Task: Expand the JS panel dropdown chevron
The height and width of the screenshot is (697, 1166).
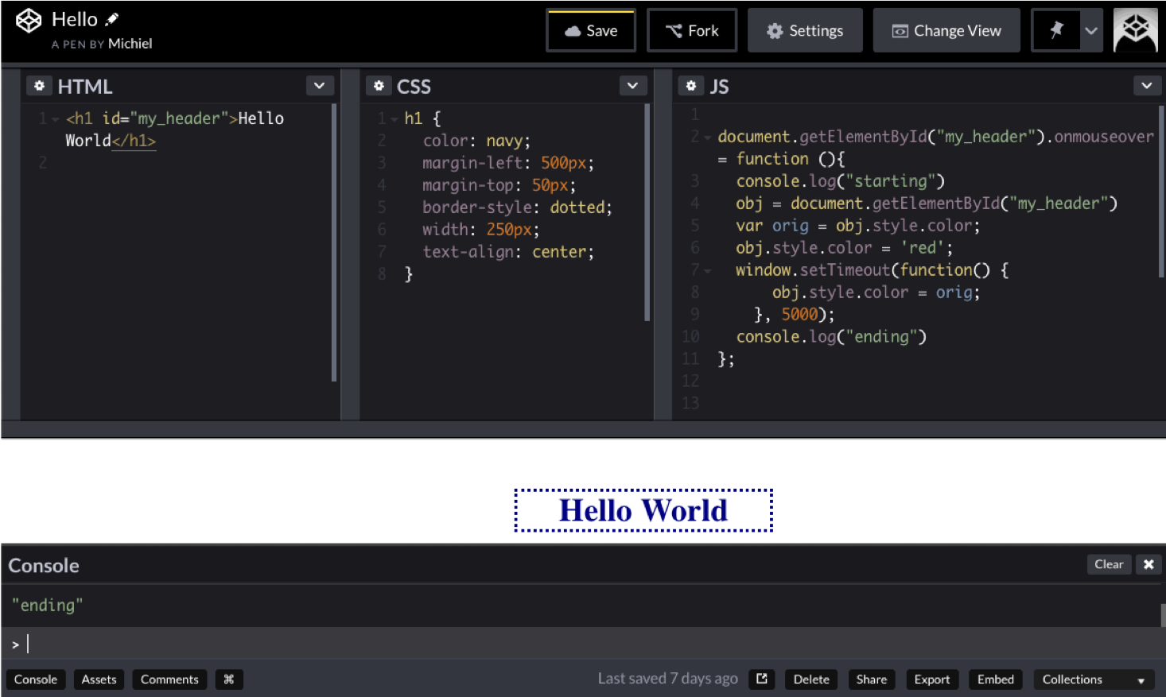Action: tap(1146, 86)
